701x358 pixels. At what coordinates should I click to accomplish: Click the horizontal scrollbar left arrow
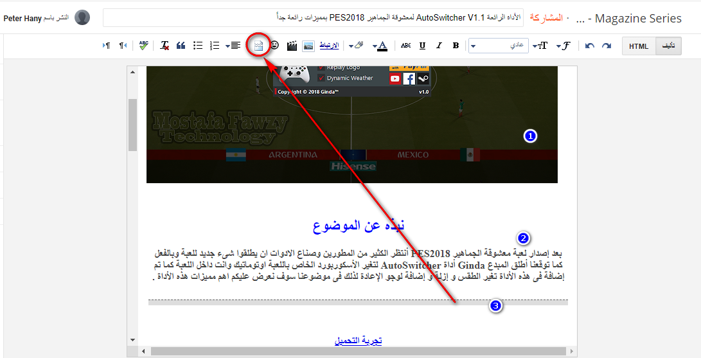tap(143, 351)
